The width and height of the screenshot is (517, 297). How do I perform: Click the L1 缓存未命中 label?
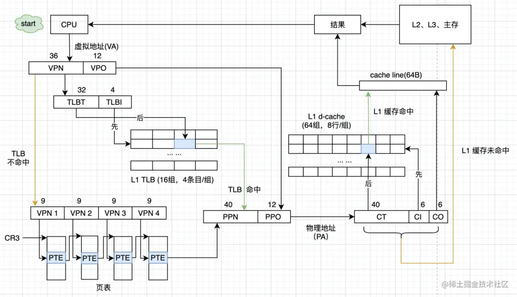[x=485, y=151]
